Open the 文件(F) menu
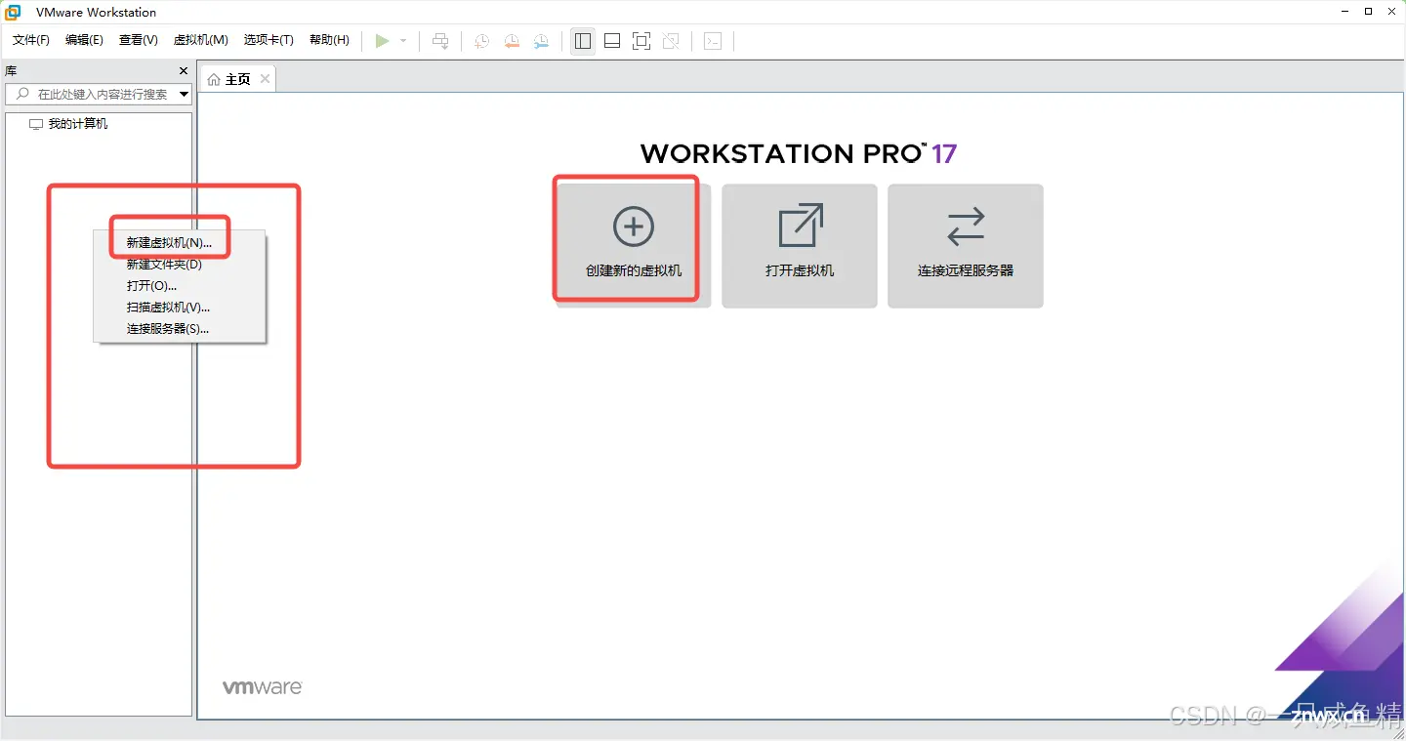 coord(31,40)
